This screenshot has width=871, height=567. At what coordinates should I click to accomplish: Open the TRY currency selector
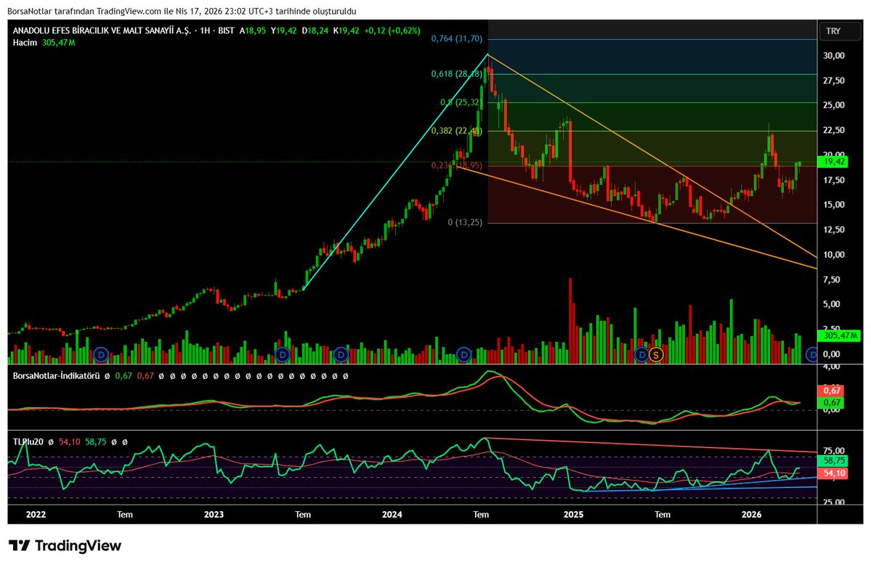click(841, 31)
